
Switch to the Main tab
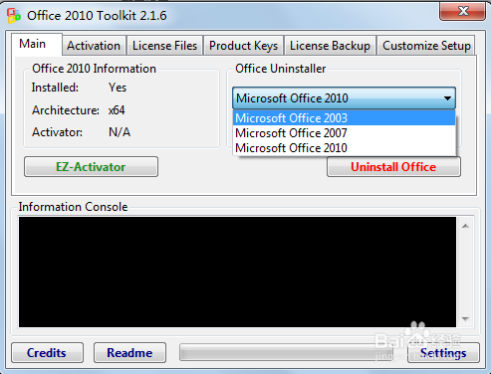(37, 44)
